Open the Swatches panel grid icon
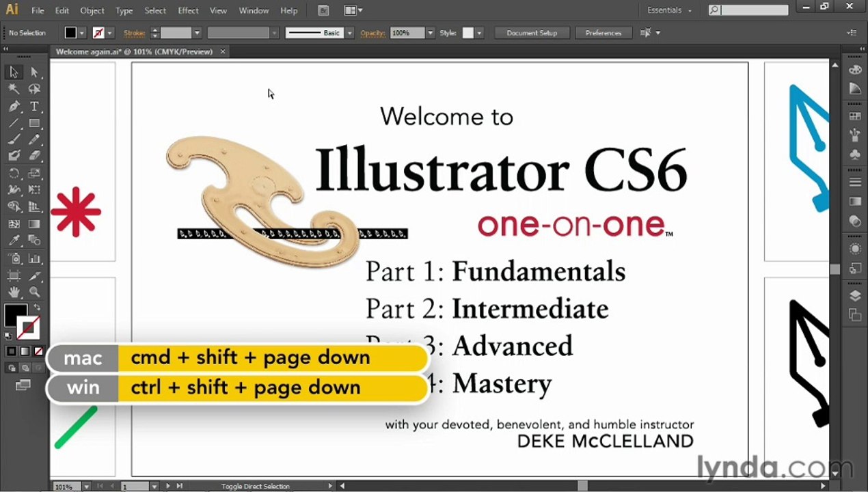 (x=855, y=117)
